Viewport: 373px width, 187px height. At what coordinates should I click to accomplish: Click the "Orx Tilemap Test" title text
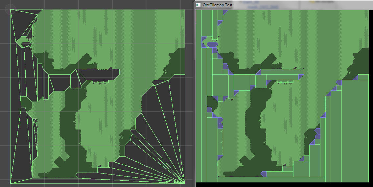218,5
